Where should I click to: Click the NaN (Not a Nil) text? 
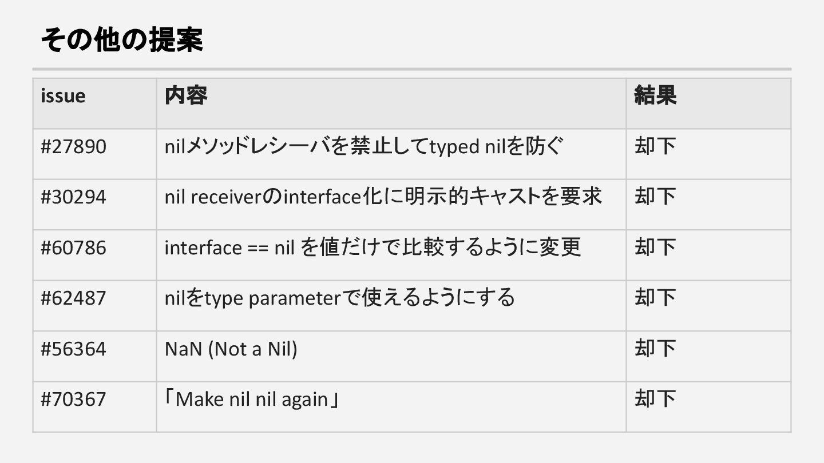pos(231,349)
